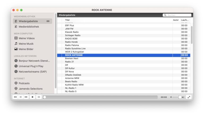
Task: Click the Netzwerkstreams (SAP) icon
Action: pos(16,71)
